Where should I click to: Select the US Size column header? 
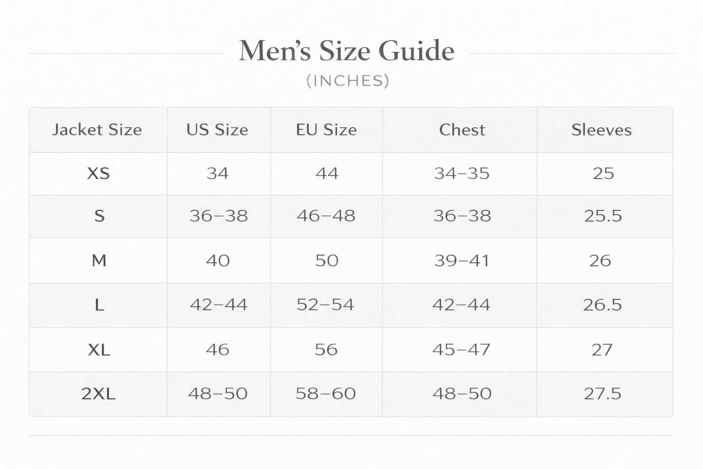pos(217,130)
